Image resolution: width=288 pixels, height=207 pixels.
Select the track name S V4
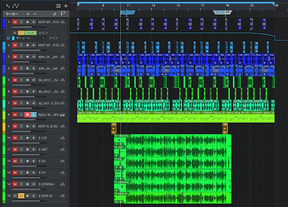(42, 173)
